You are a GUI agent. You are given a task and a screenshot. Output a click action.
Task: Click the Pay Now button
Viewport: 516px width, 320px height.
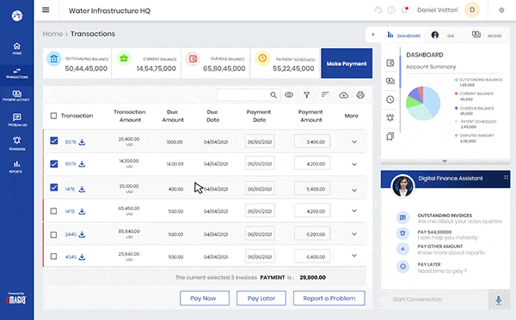(x=205, y=298)
